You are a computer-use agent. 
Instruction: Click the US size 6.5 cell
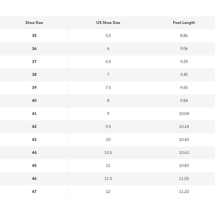[108, 62]
